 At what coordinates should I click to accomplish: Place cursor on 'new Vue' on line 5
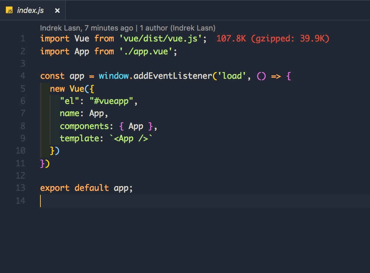coord(67,89)
